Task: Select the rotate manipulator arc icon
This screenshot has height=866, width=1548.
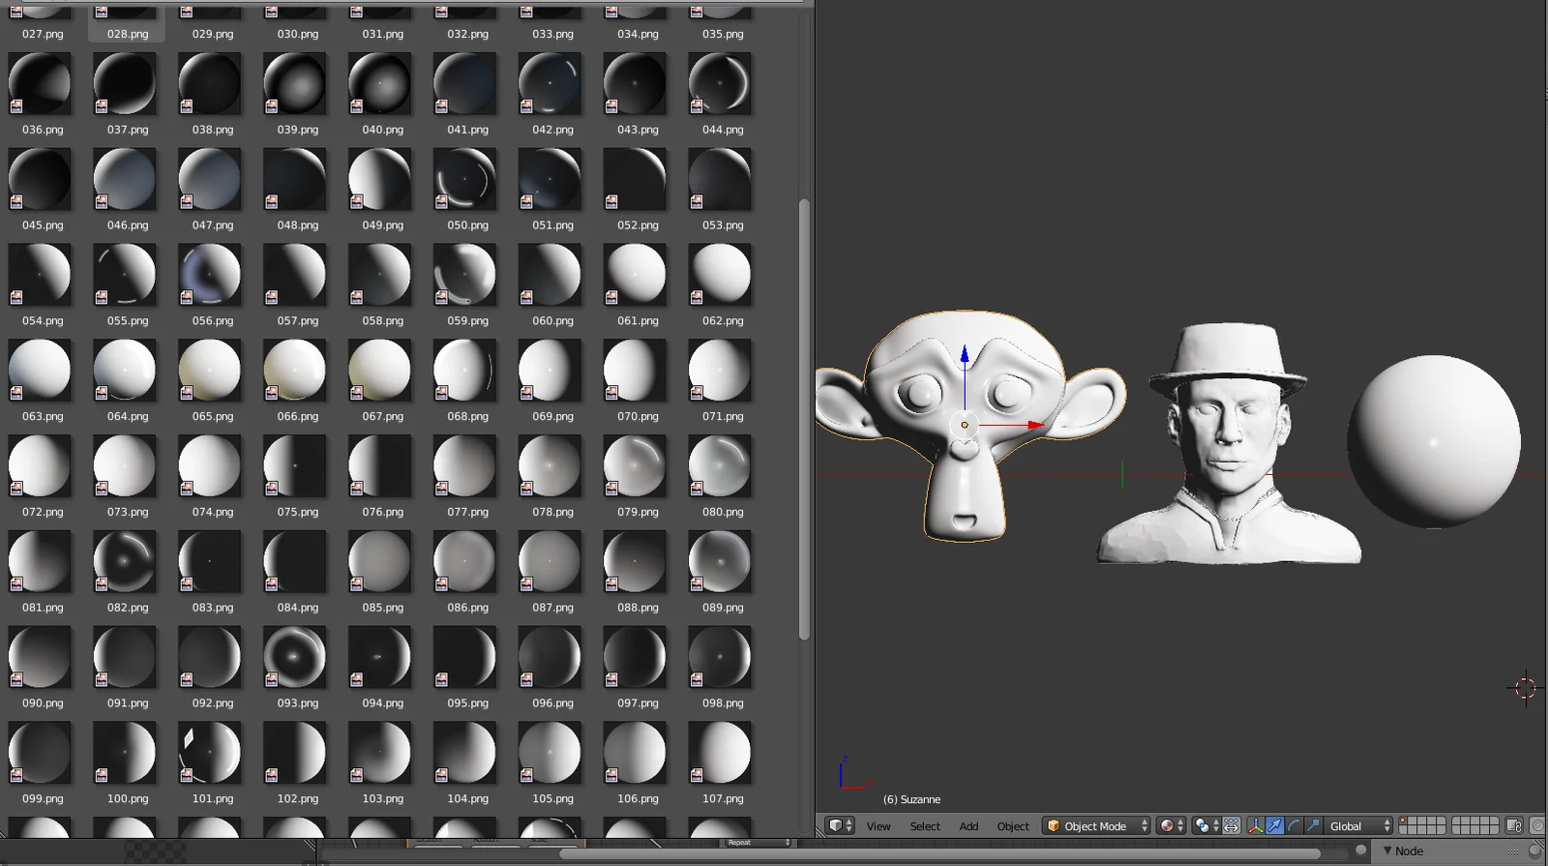Action: pyautogui.click(x=1294, y=825)
